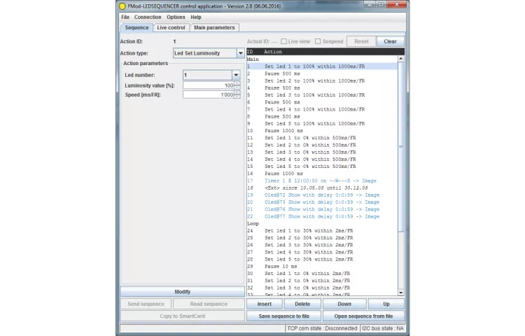Screen dimensions: 525x336
Task: Click the Luminosity value input field
Action: tap(208, 85)
